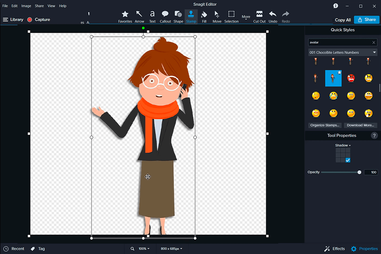Click the Library label
The height and width of the screenshot is (254, 381).
[17, 19]
